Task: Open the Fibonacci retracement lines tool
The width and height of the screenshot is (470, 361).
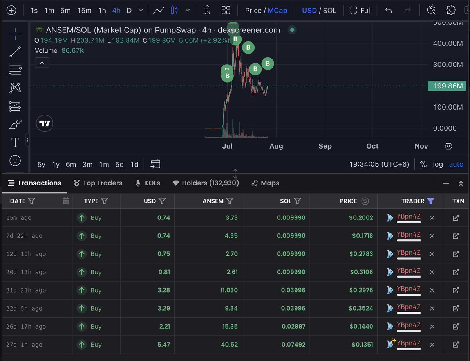Action: click(x=15, y=70)
